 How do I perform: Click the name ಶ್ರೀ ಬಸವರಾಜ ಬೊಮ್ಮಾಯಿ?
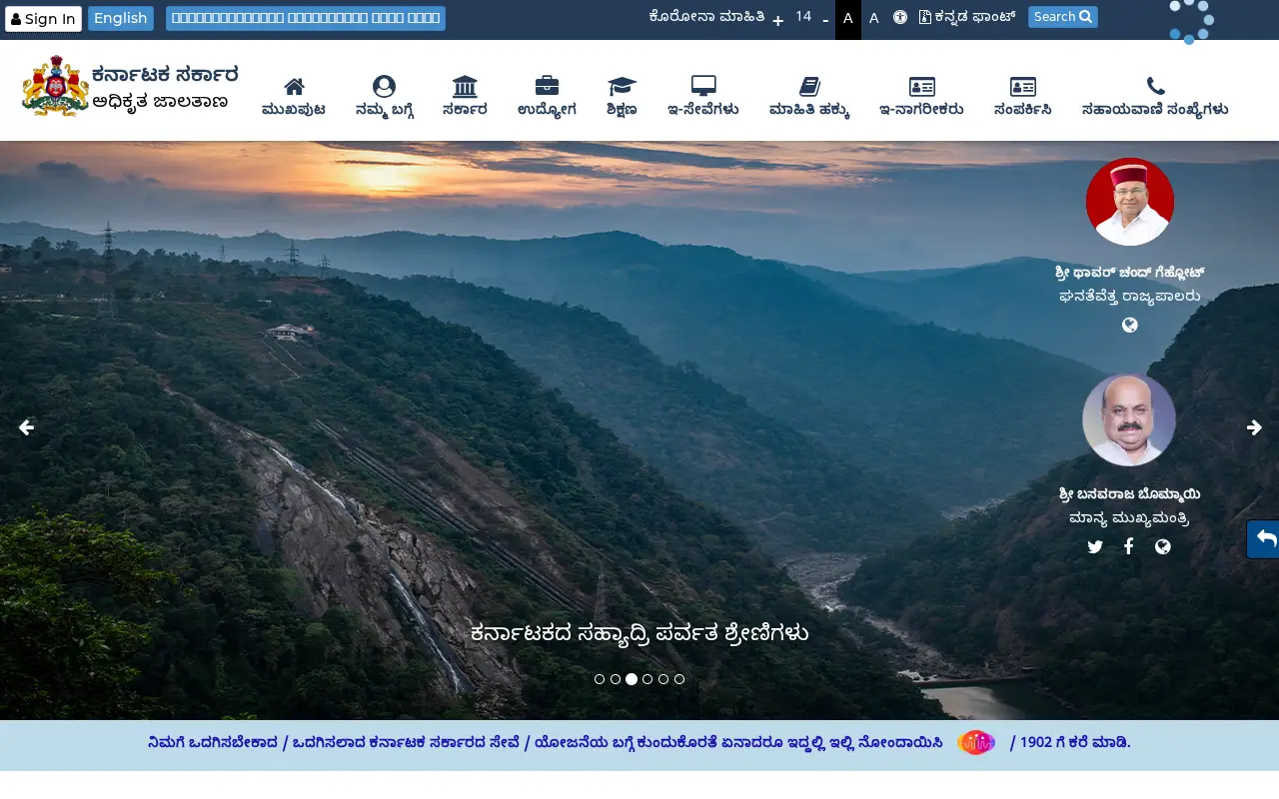pos(1129,494)
